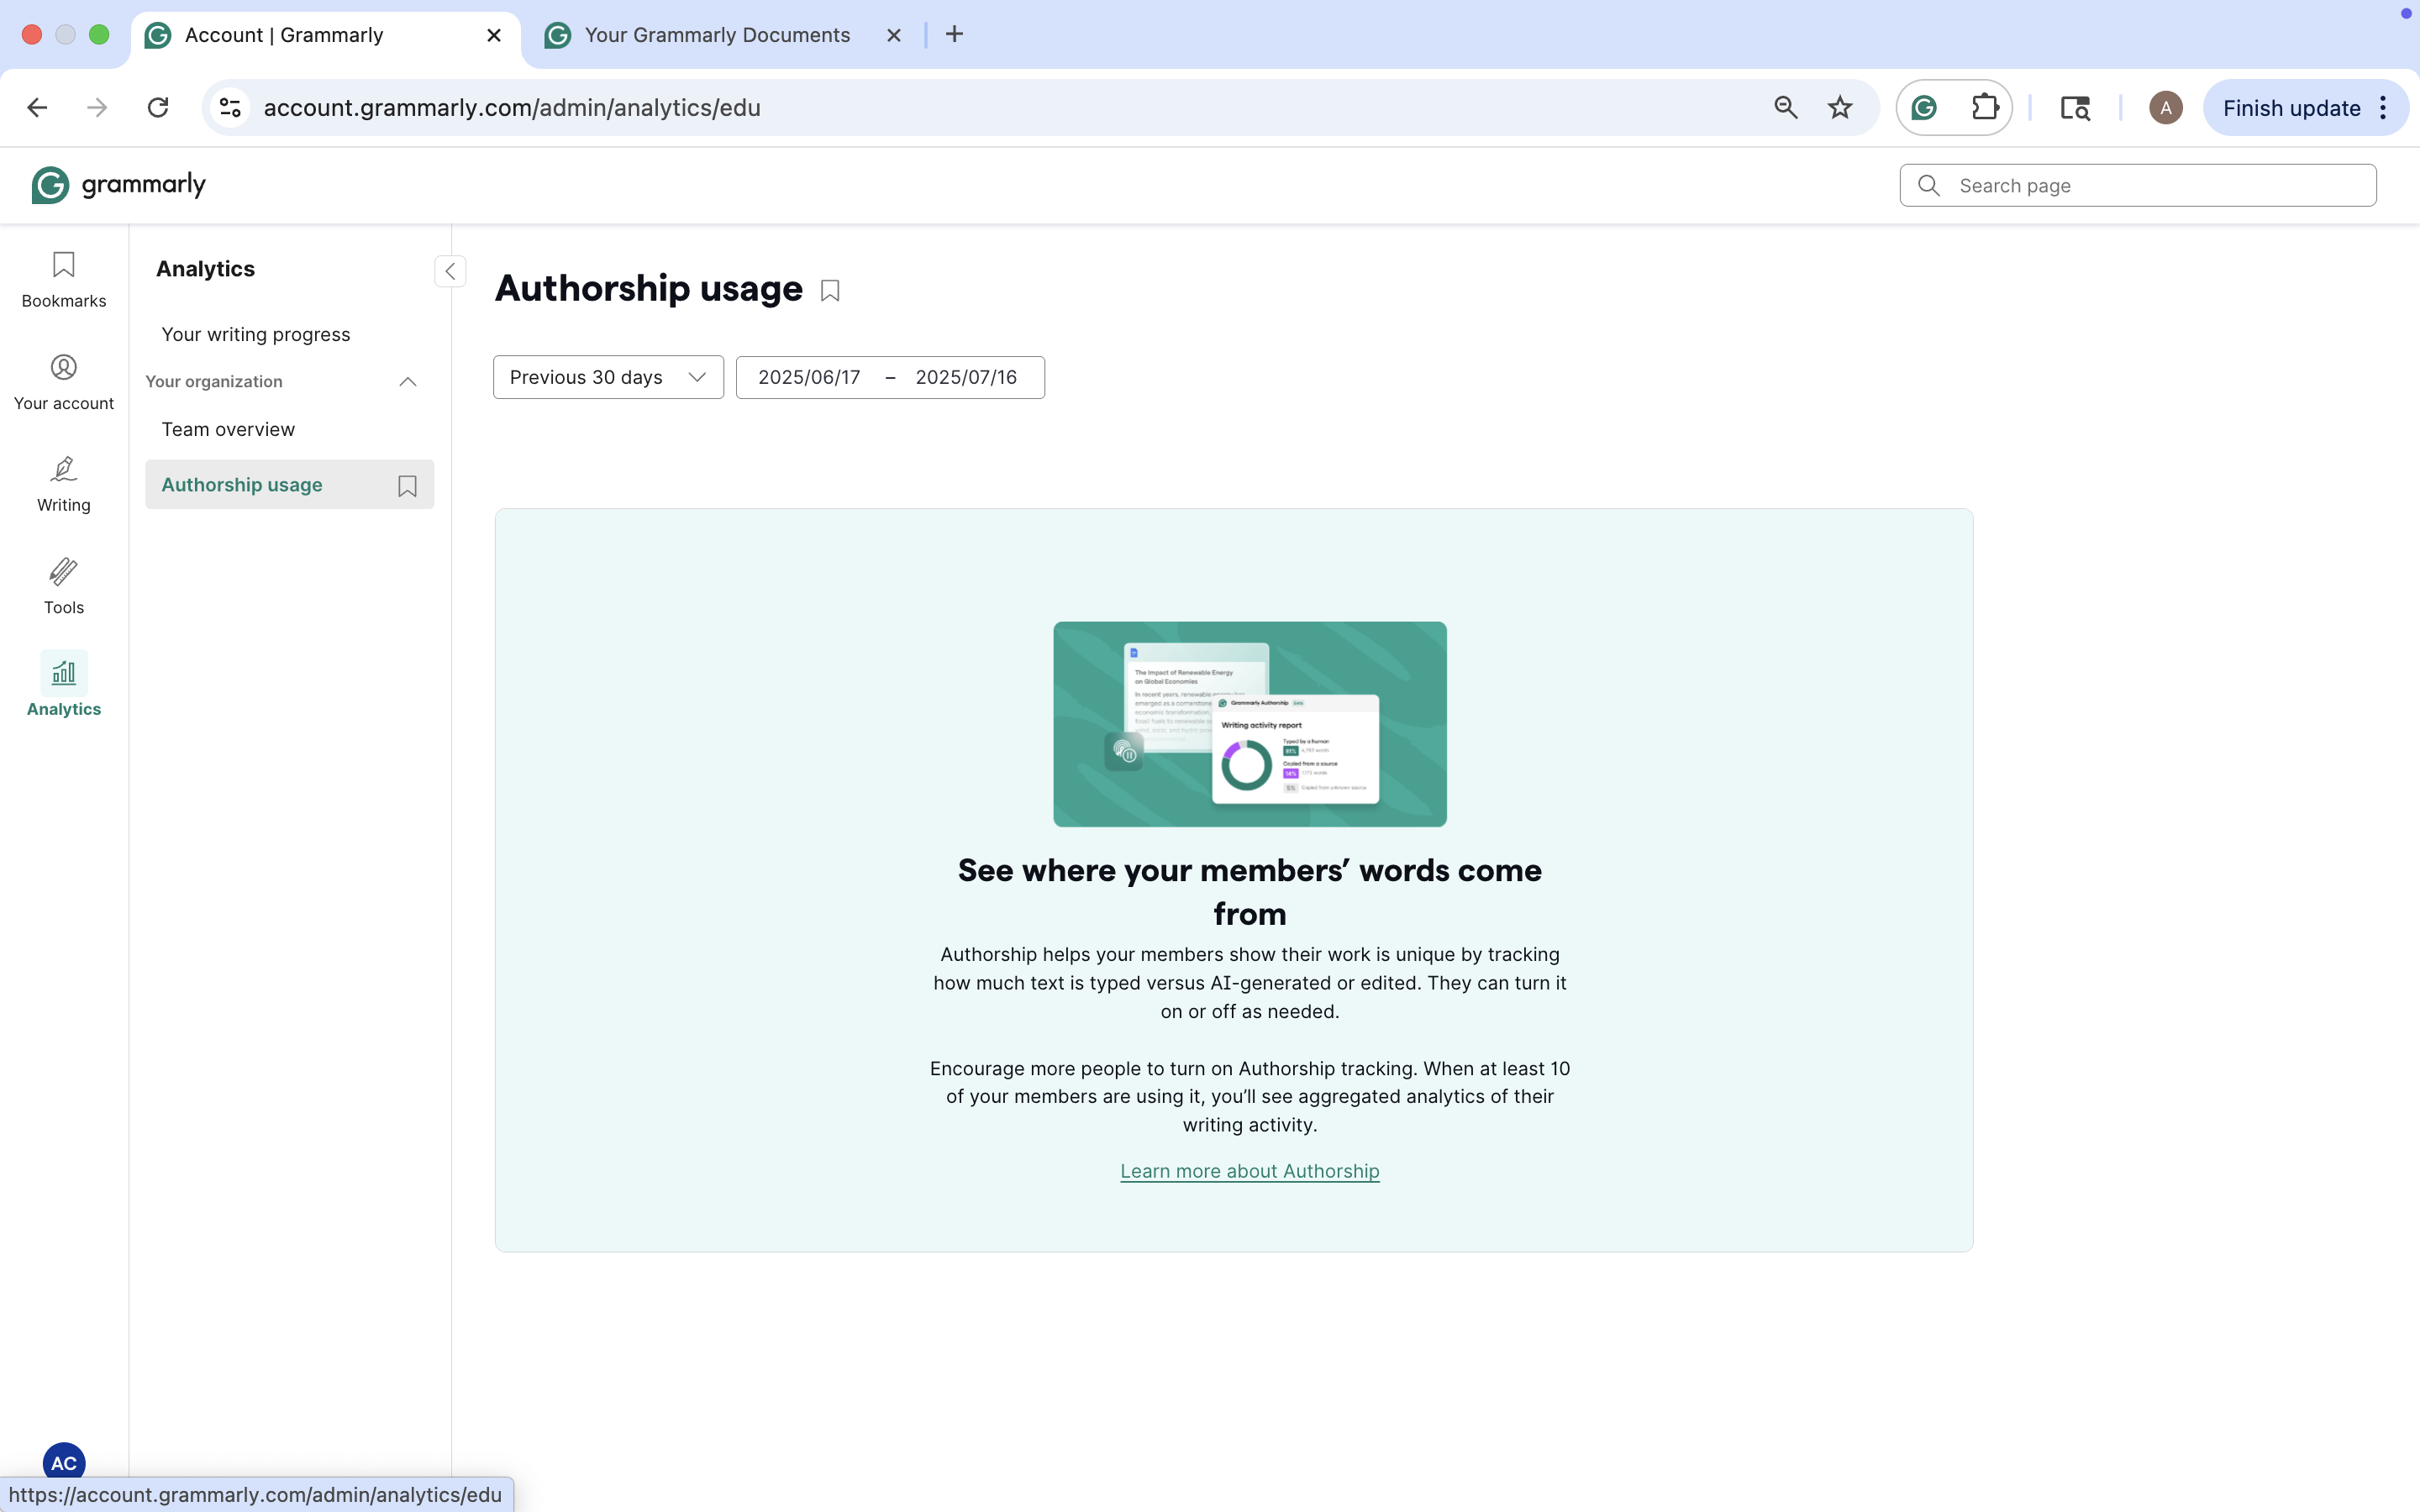Select Team overview in the Analytics menu
This screenshot has height=1512, width=2420.
227,429
